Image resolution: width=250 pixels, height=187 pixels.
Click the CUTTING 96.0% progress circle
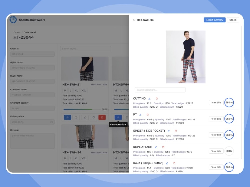[x=229, y=103]
